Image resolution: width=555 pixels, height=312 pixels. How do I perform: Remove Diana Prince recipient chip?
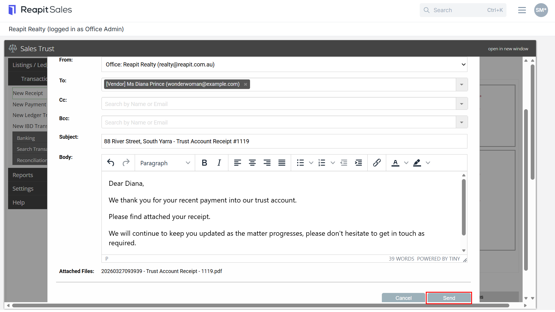245,84
